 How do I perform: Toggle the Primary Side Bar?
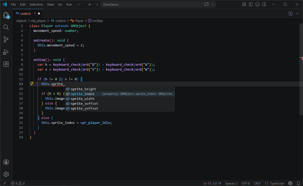click(251, 4)
